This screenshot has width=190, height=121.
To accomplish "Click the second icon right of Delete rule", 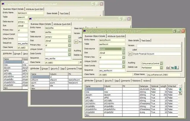I will pyautogui.click(x=172, y=68).
